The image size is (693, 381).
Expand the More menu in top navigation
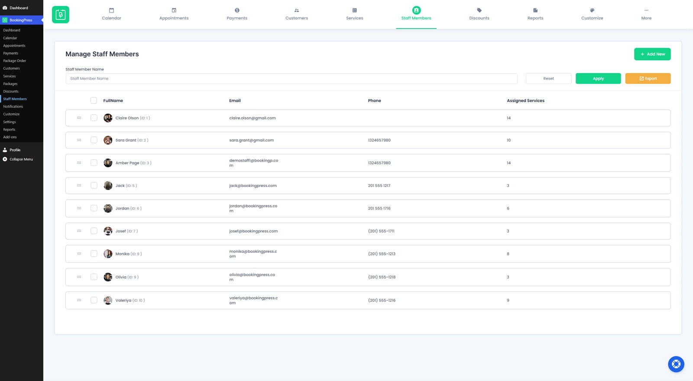646,14
